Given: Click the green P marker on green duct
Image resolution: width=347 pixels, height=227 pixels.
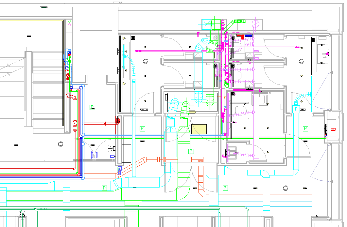Looking at the screenshot, I should click(191, 151).
